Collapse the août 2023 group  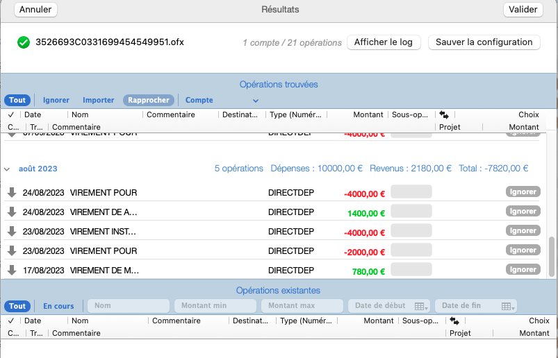click(8, 169)
